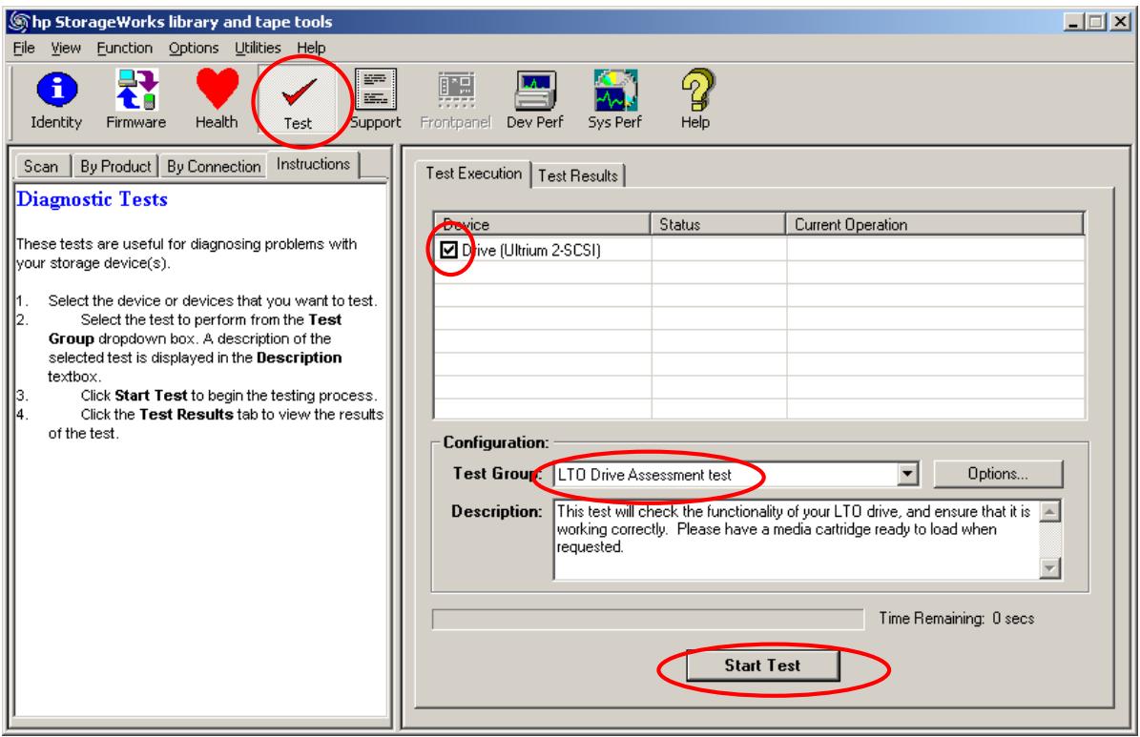Click the Health heart icon

pyautogui.click(x=217, y=100)
